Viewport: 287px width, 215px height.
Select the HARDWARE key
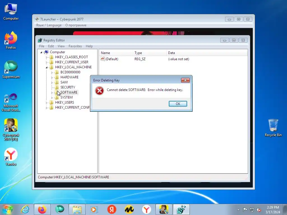70,77
